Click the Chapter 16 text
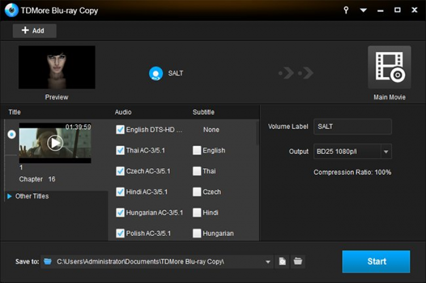 point(37,179)
